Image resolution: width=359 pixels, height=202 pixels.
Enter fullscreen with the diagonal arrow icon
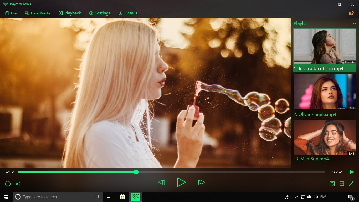pos(351,184)
